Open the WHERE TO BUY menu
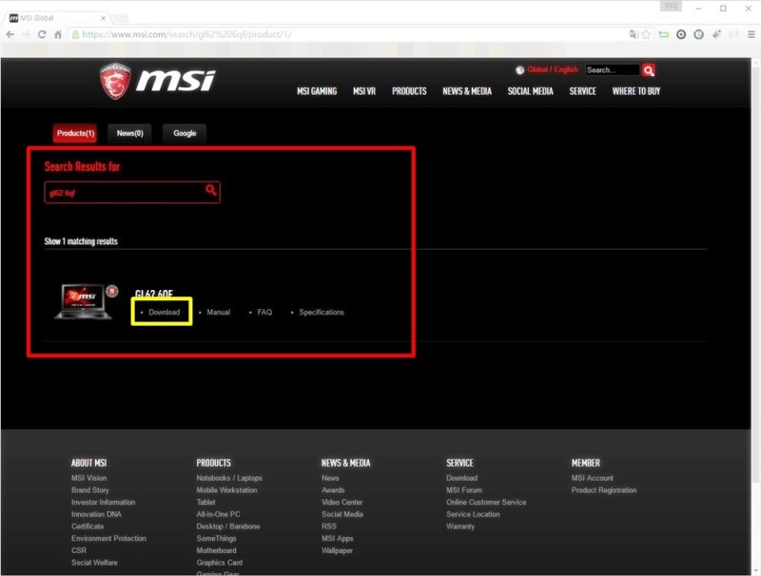This screenshot has height=576, width=761. [x=636, y=91]
